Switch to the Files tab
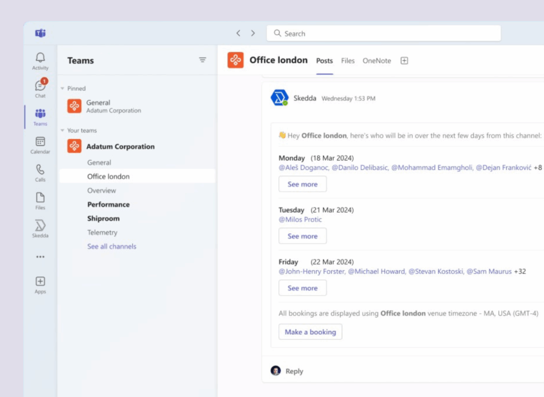The width and height of the screenshot is (544, 397). 347,60
